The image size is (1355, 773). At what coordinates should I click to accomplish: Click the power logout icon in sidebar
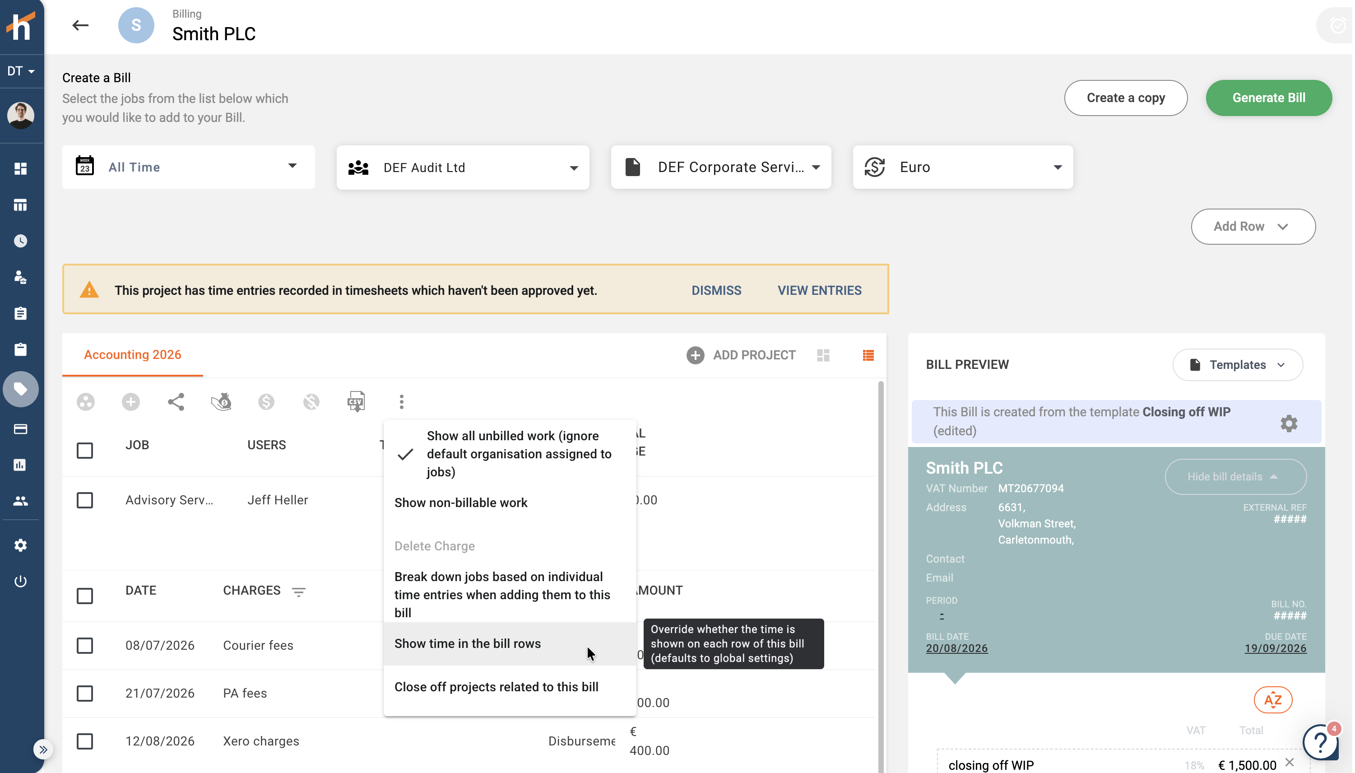coord(21,582)
